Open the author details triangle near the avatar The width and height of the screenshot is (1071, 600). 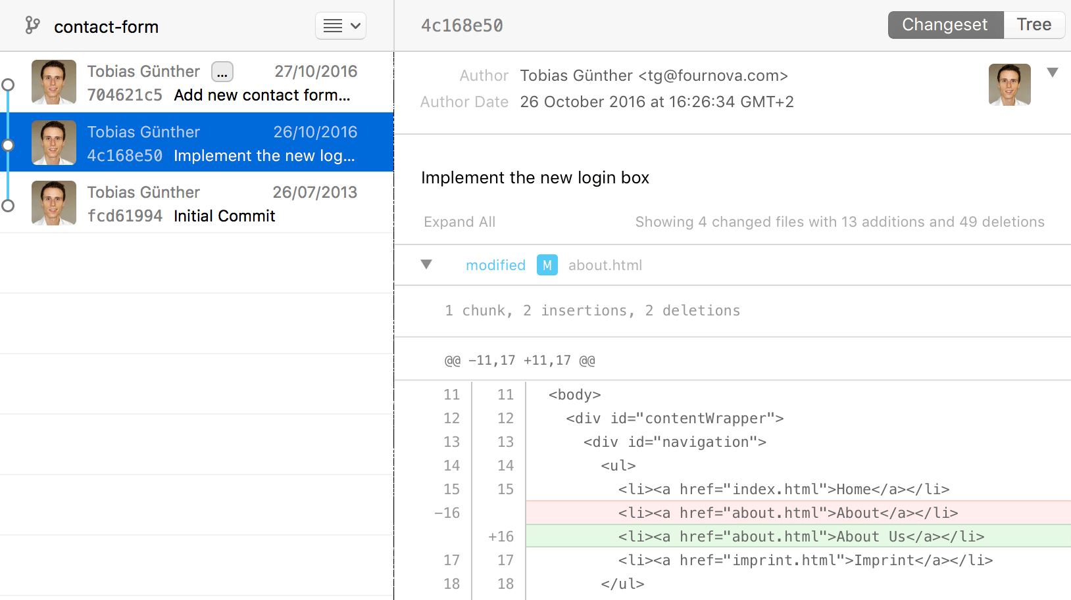coord(1054,72)
